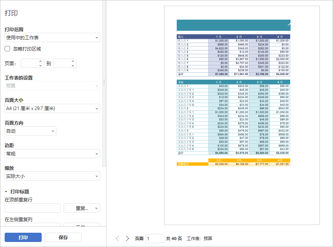Enable the 忽略打印区域 checkbox

[x=7, y=49]
